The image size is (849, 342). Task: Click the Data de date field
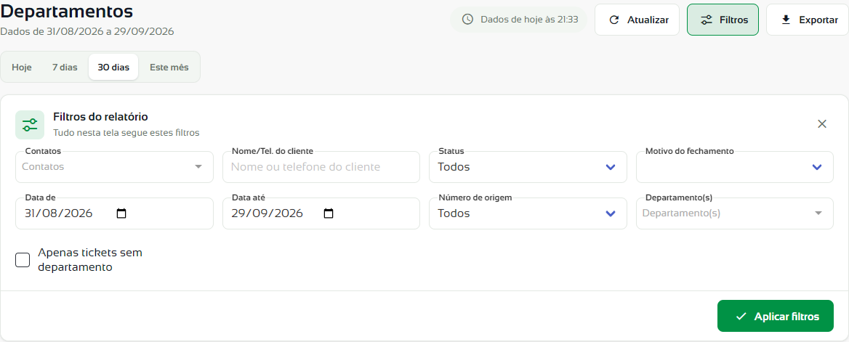114,213
